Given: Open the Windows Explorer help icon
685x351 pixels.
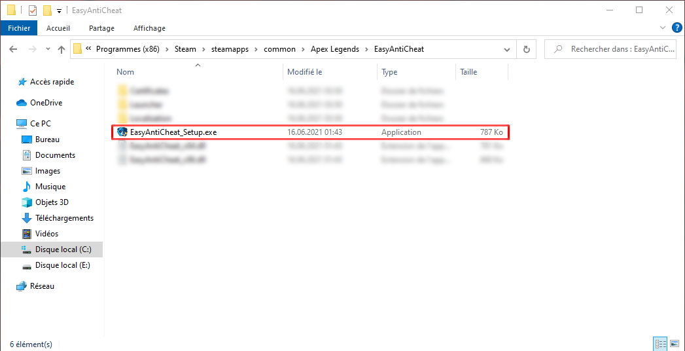Looking at the screenshot, I should (676, 28).
